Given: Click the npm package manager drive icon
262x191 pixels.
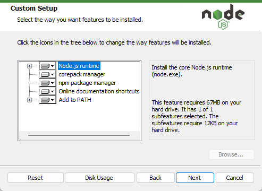Looking at the screenshot, I should [45, 83].
